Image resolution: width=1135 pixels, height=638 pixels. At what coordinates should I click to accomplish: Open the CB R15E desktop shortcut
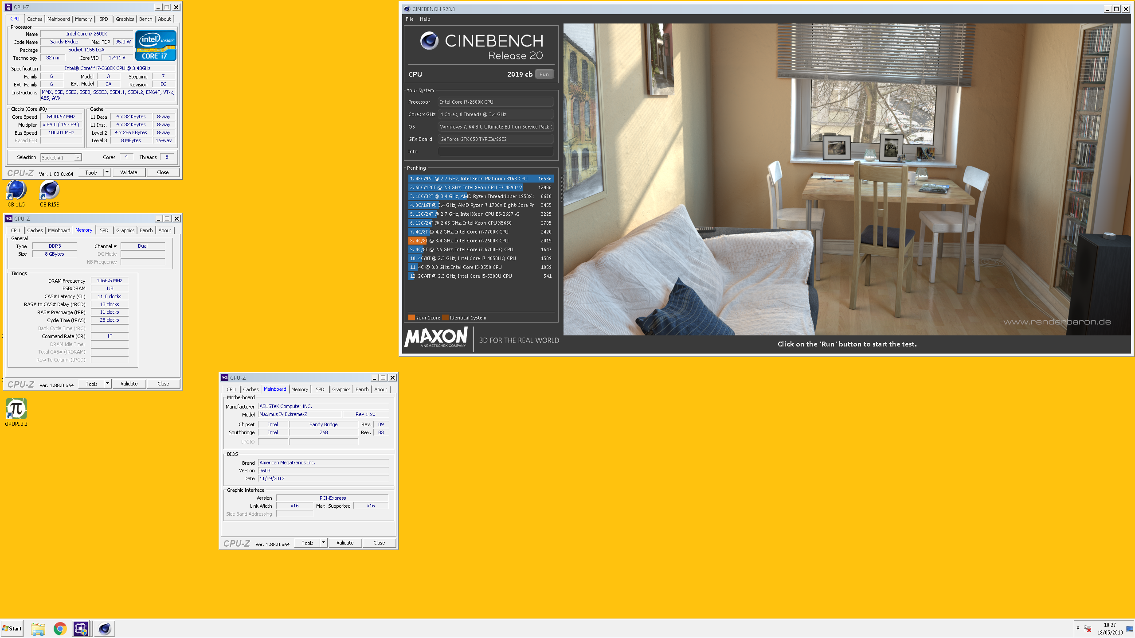coord(49,194)
